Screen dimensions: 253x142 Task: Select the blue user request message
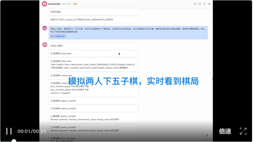pyautogui.click(x=128, y=32)
